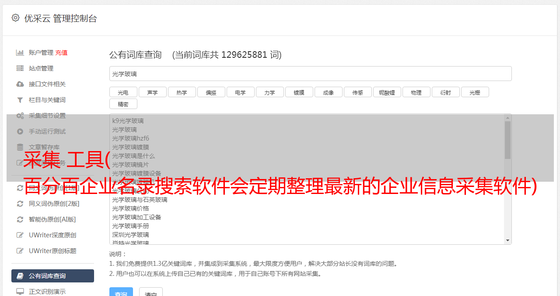Click the results list scrollbar down arrow
Image resolution: width=560 pixels, height=296 pixels.
point(507,240)
